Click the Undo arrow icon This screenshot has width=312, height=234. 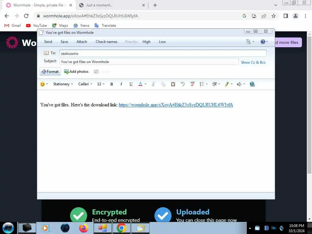tap(183, 84)
